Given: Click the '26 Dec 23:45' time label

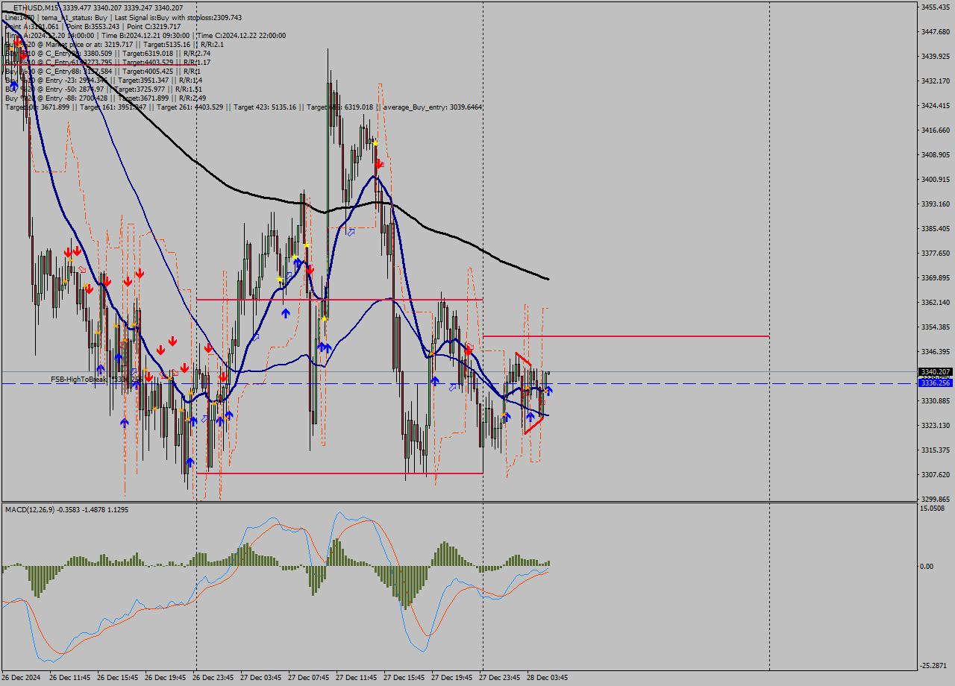Looking at the screenshot, I should (x=213, y=678).
